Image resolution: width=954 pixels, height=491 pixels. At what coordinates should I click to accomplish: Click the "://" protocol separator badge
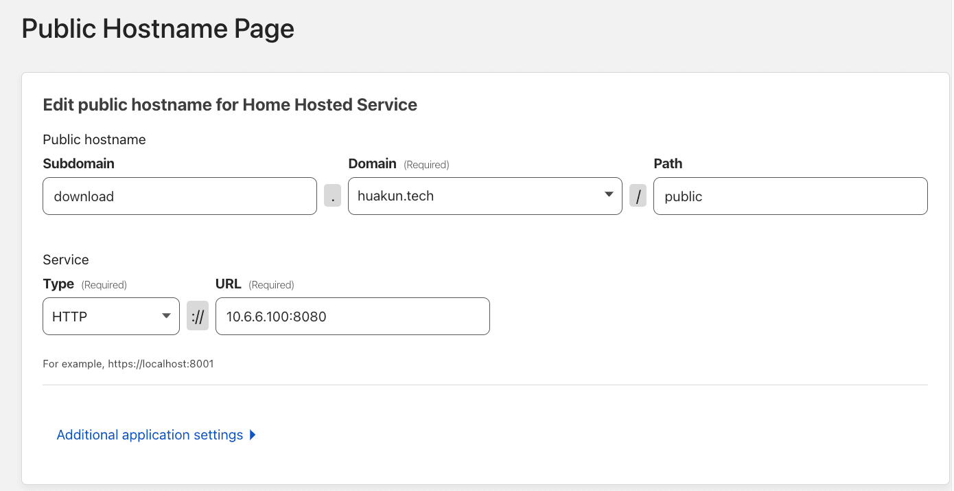click(x=198, y=317)
